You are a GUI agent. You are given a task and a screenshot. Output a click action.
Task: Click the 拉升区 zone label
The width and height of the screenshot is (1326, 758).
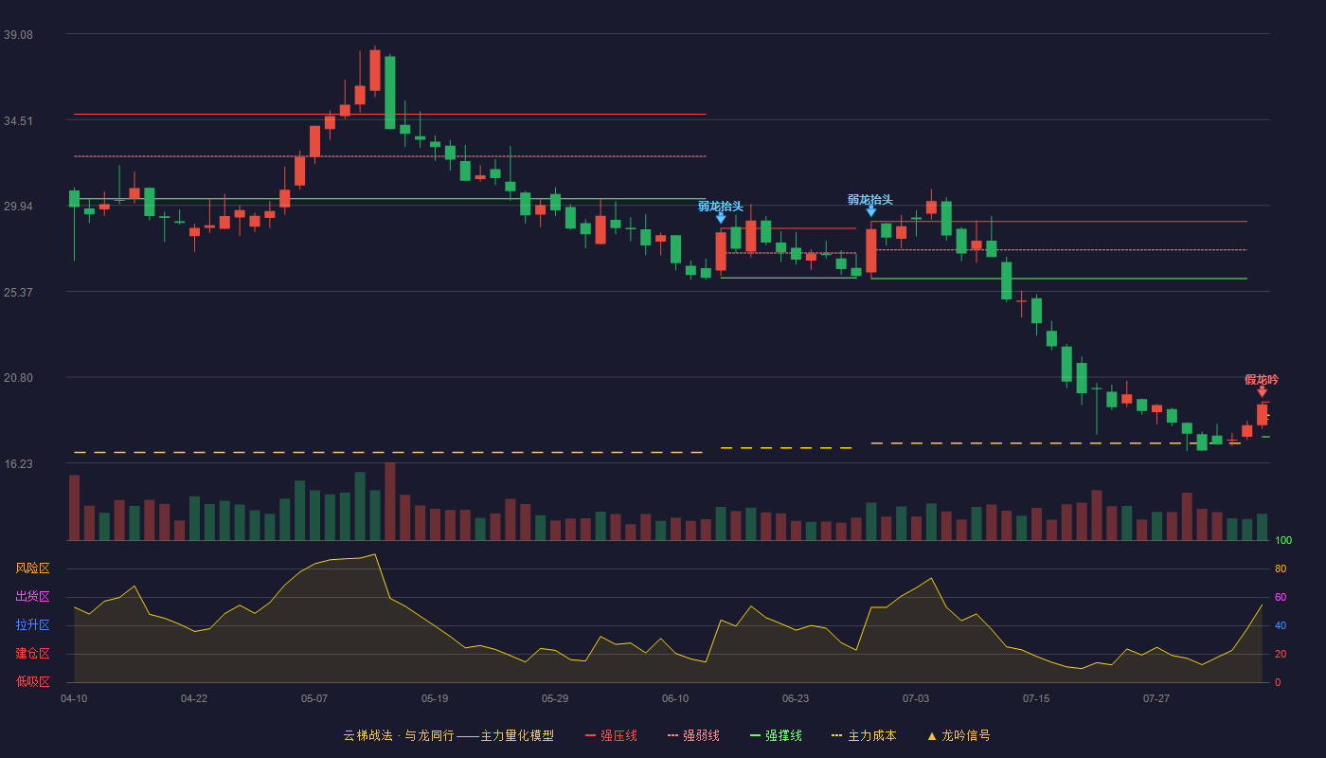pos(32,625)
